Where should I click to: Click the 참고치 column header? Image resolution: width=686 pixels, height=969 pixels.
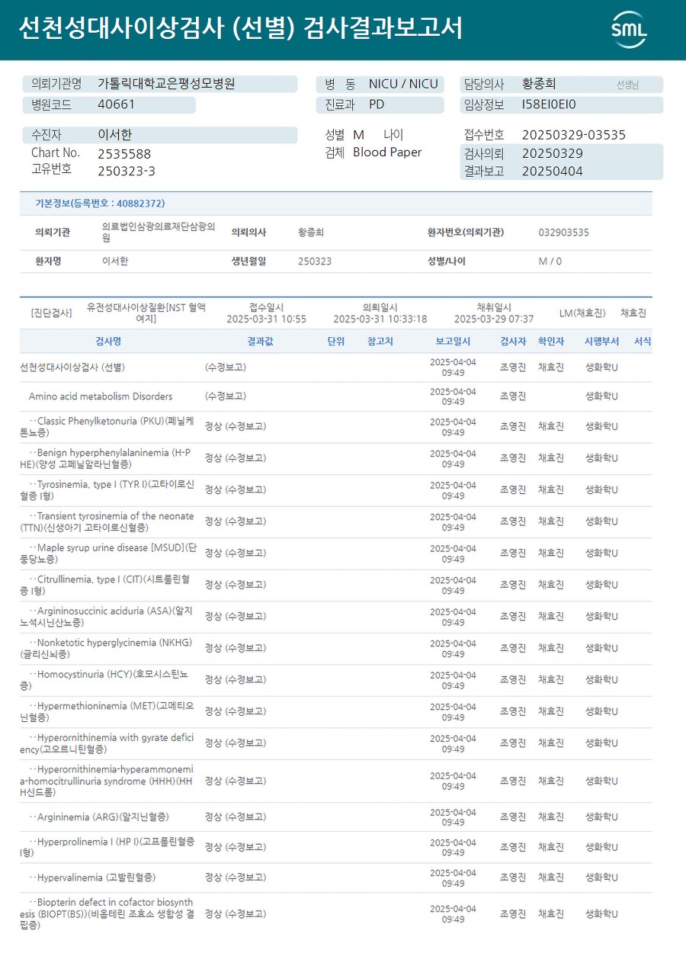380,342
